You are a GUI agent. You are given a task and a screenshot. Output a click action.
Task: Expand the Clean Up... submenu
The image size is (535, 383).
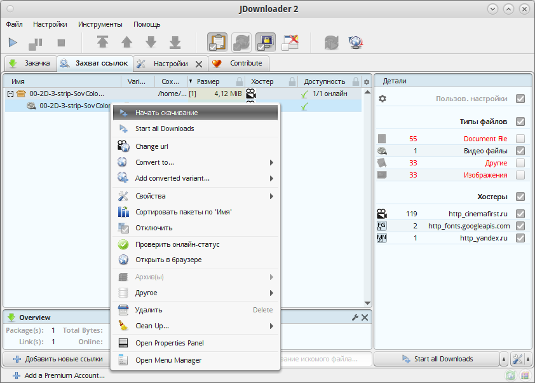195,326
